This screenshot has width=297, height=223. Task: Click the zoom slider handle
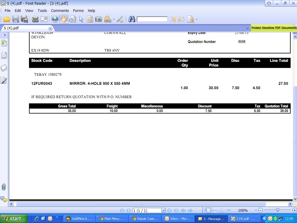pyautogui.click(x=278, y=210)
